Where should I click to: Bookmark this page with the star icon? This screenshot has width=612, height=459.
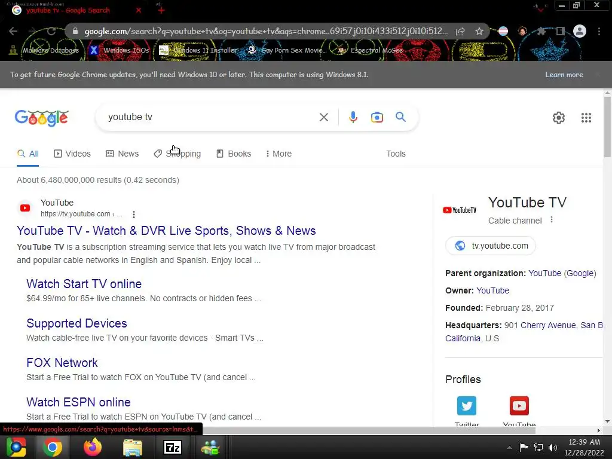[x=479, y=31]
